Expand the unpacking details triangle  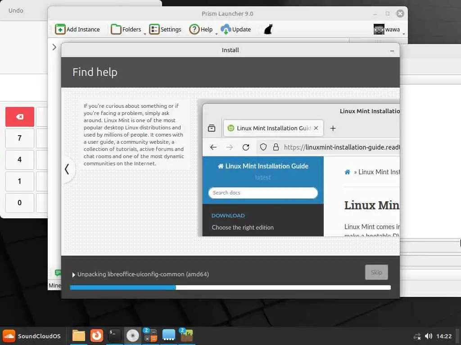click(x=73, y=274)
